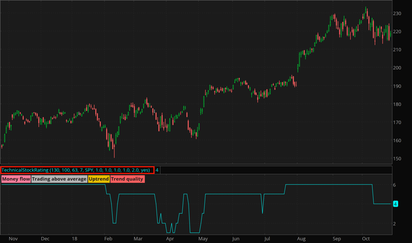Image resolution: width=412 pixels, height=243 pixels.
Task: Click the 18 year marker on time axis
Action: point(74,238)
